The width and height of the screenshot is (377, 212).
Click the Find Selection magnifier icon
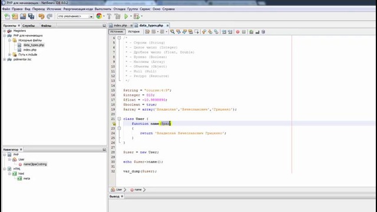173,32
